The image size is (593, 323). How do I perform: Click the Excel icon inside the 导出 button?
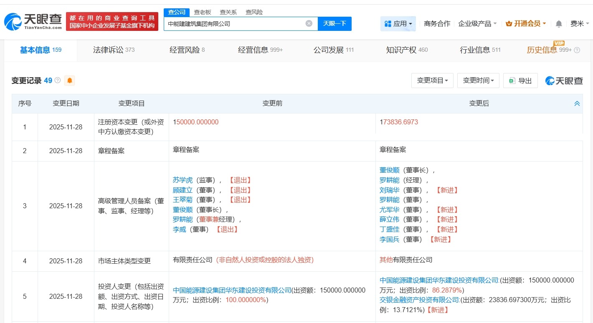512,81
